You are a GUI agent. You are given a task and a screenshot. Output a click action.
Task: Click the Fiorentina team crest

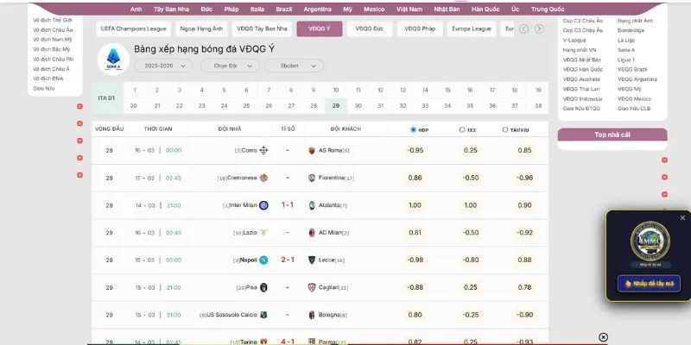(x=312, y=178)
